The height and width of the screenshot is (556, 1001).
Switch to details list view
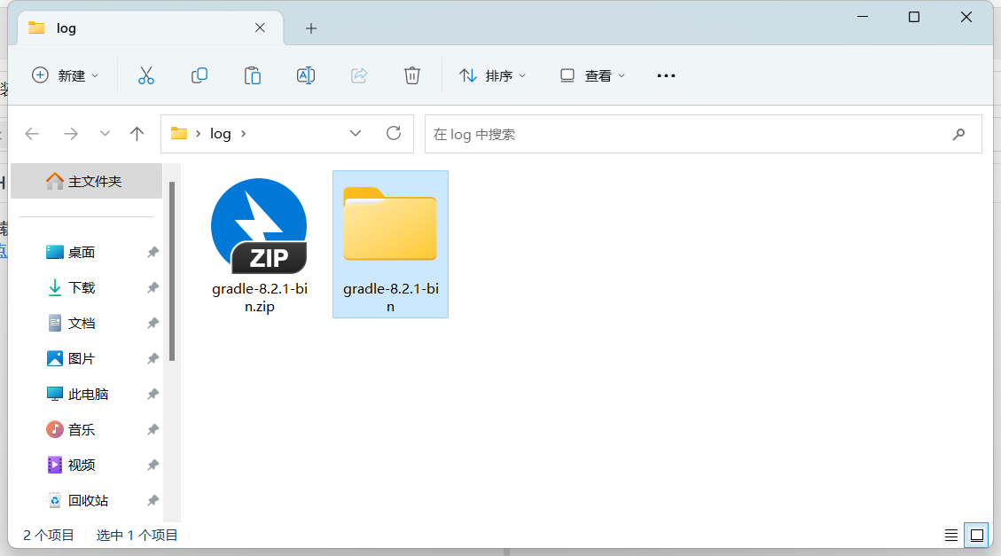point(950,535)
